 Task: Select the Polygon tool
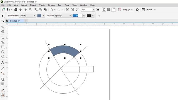tap(3, 57)
